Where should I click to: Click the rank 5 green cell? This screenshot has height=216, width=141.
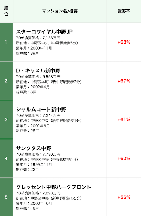pyautogui.click(x=6, y=197)
